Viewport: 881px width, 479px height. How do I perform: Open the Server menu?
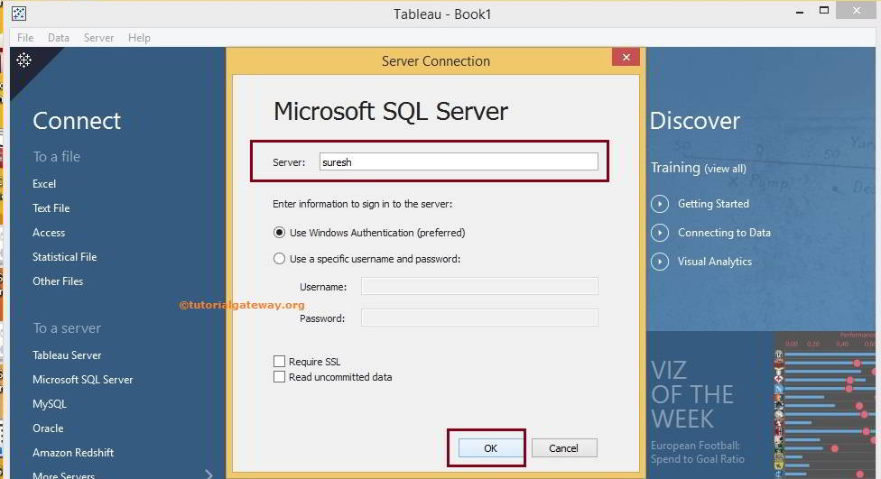[x=99, y=38]
